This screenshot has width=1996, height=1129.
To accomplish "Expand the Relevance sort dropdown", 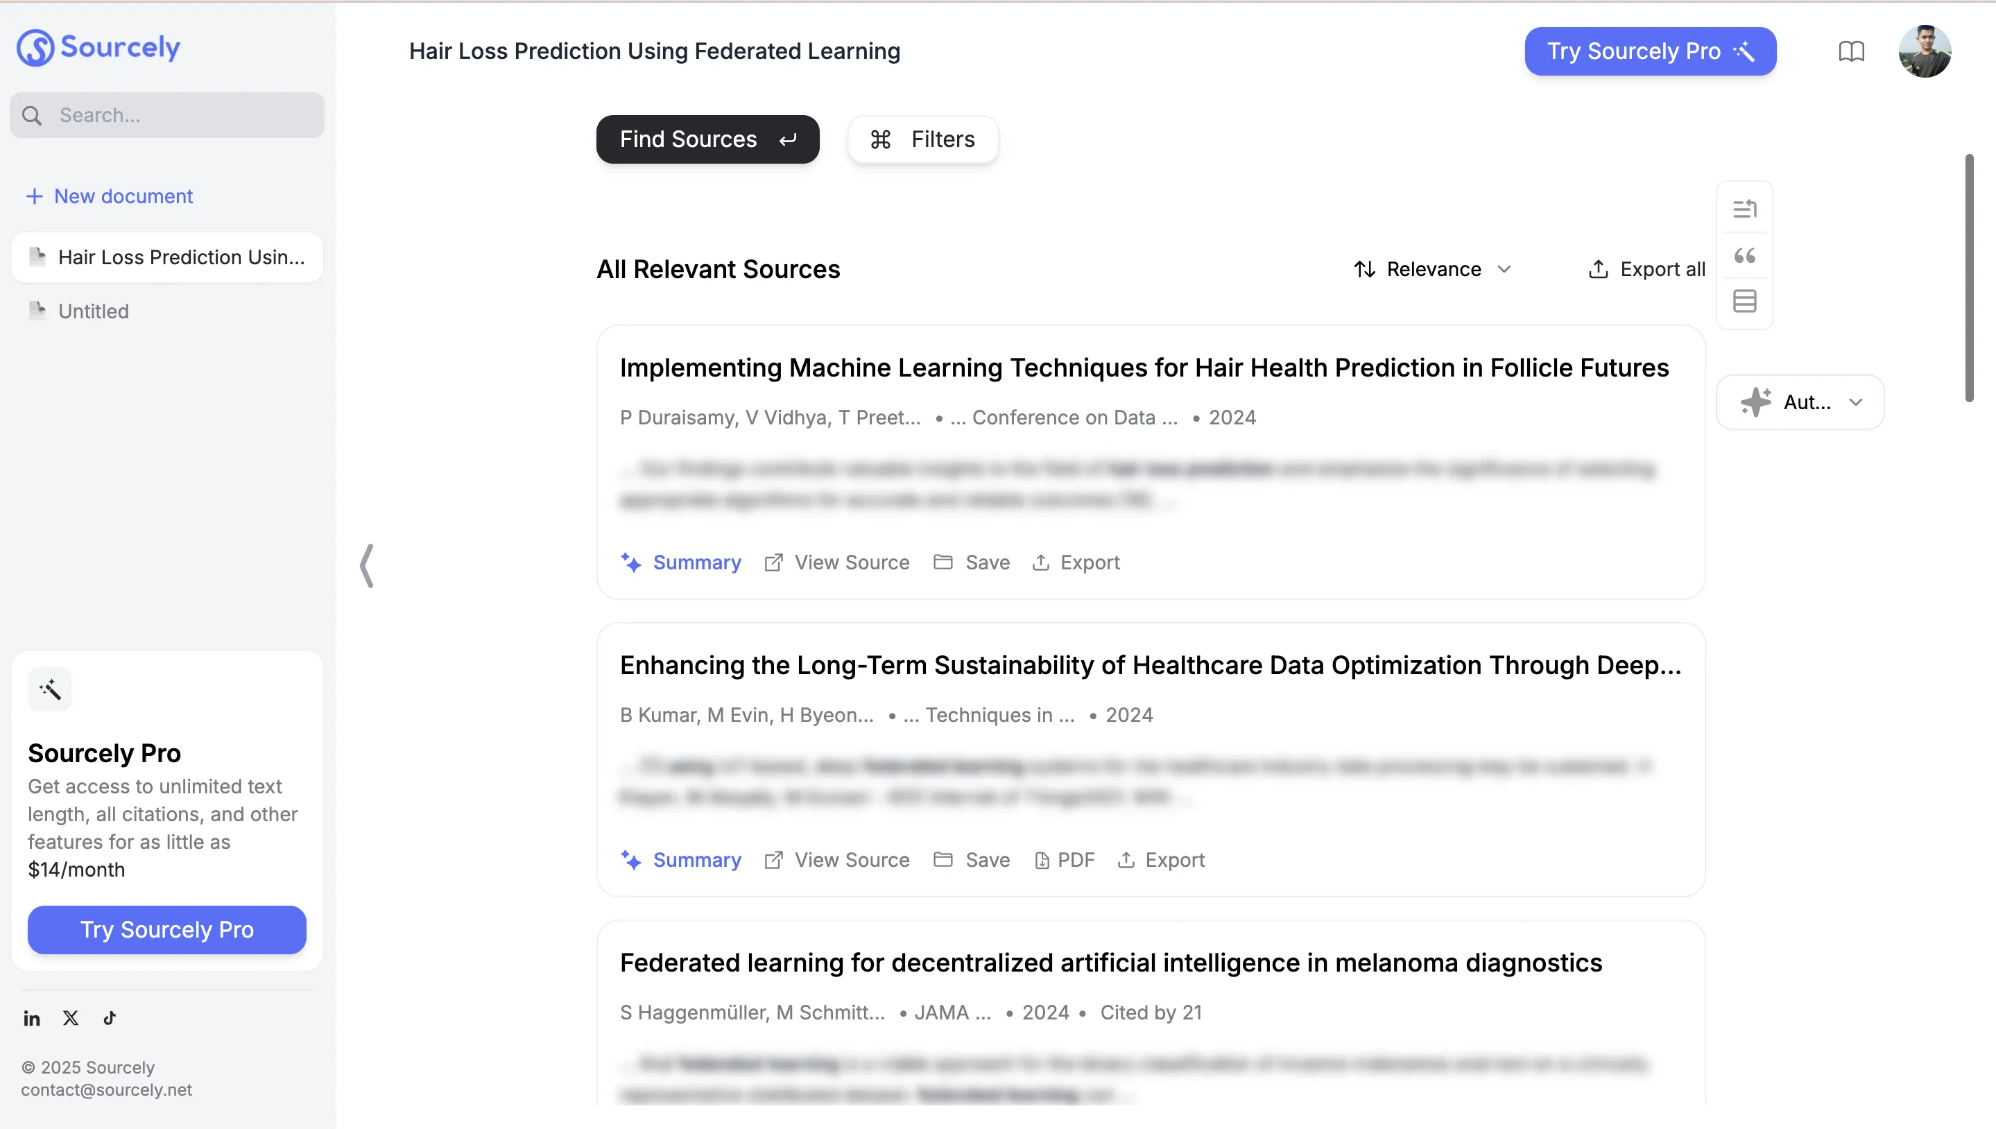I will tap(1433, 269).
